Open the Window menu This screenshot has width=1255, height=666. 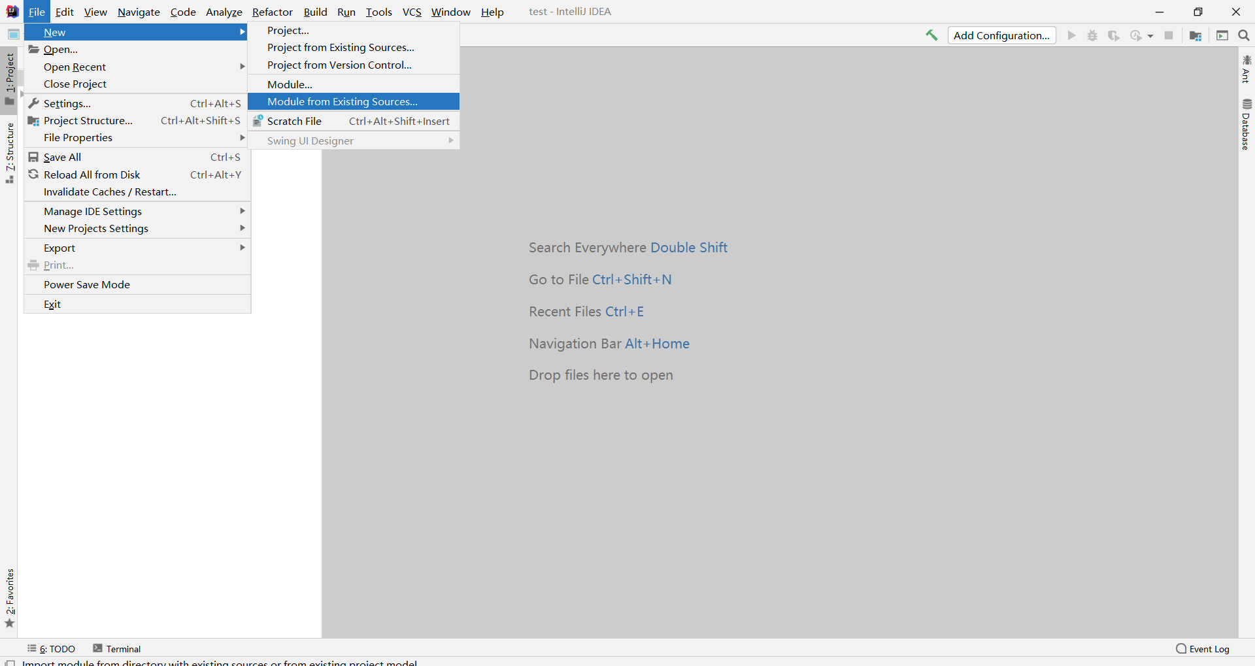coord(450,12)
